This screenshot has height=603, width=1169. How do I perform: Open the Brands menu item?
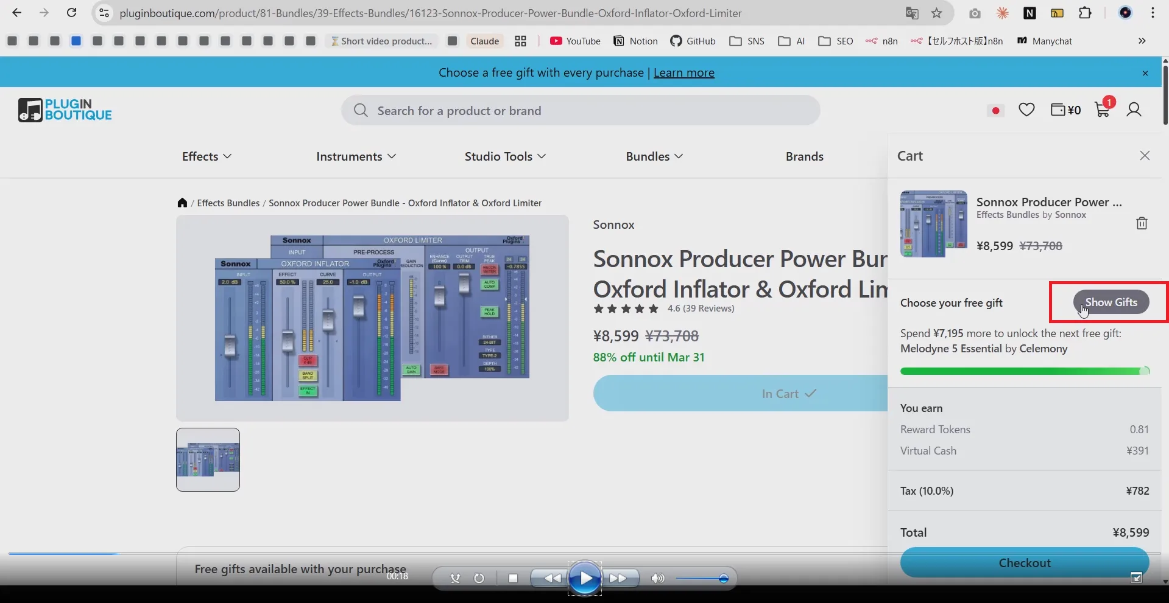804,156
